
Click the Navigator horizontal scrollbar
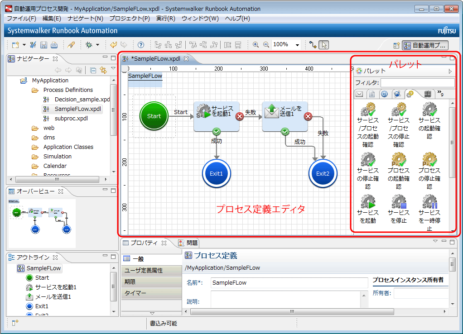(58, 179)
